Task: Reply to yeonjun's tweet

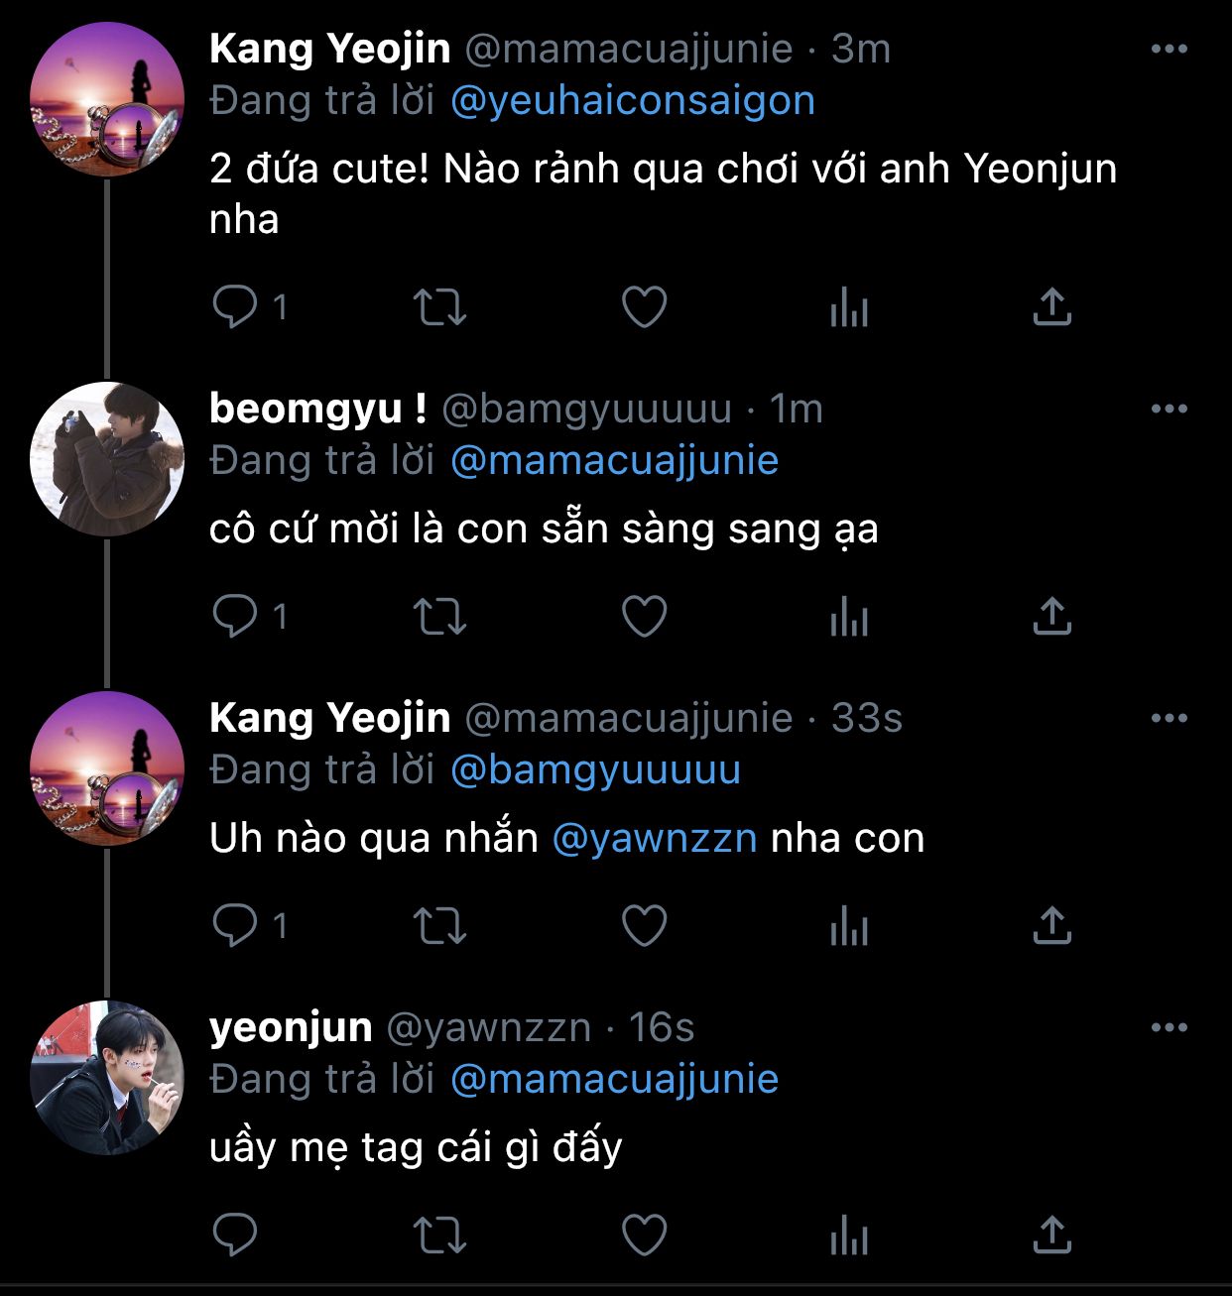Action: (x=235, y=1236)
